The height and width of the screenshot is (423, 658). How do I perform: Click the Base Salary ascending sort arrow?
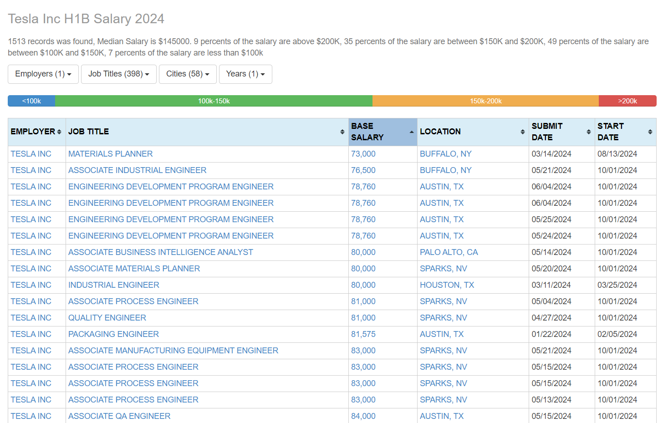(412, 132)
